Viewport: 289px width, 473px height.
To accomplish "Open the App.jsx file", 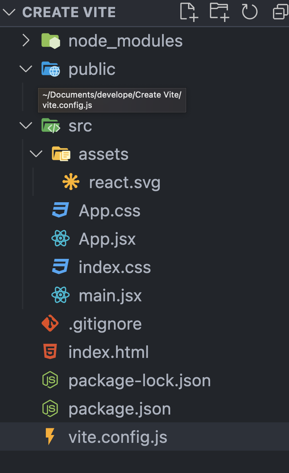I will (107, 239).
